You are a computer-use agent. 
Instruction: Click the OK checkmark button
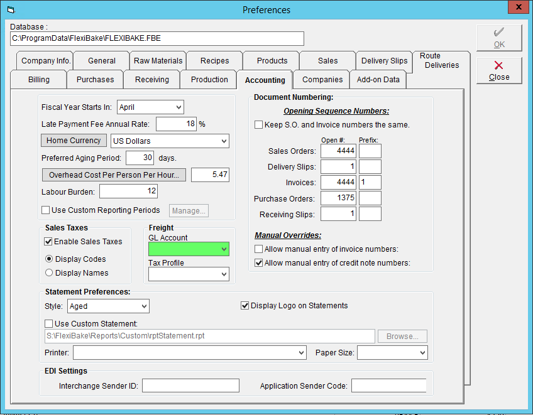coord(499,38)
